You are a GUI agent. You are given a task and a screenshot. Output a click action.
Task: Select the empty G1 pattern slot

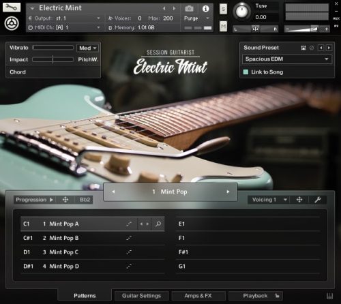(248, 267)
